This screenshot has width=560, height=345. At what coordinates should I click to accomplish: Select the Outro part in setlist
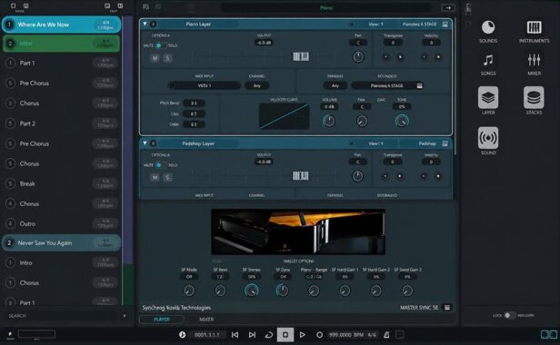(x=61, y=223)
